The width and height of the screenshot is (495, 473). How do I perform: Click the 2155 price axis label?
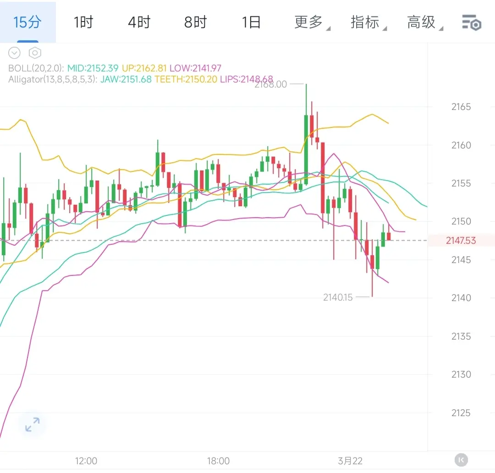click(x=461, y=183)
